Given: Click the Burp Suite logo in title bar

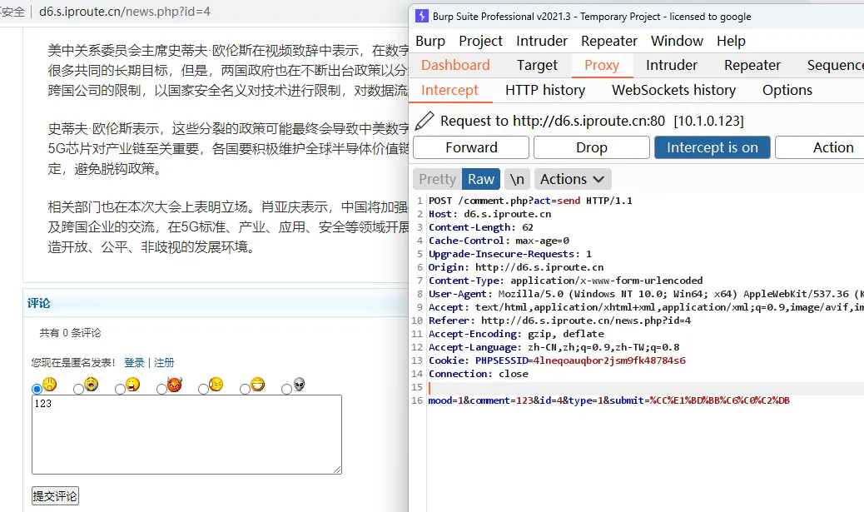Looking at the screenshot, I should pyautogui.click(x=421, y=16).
